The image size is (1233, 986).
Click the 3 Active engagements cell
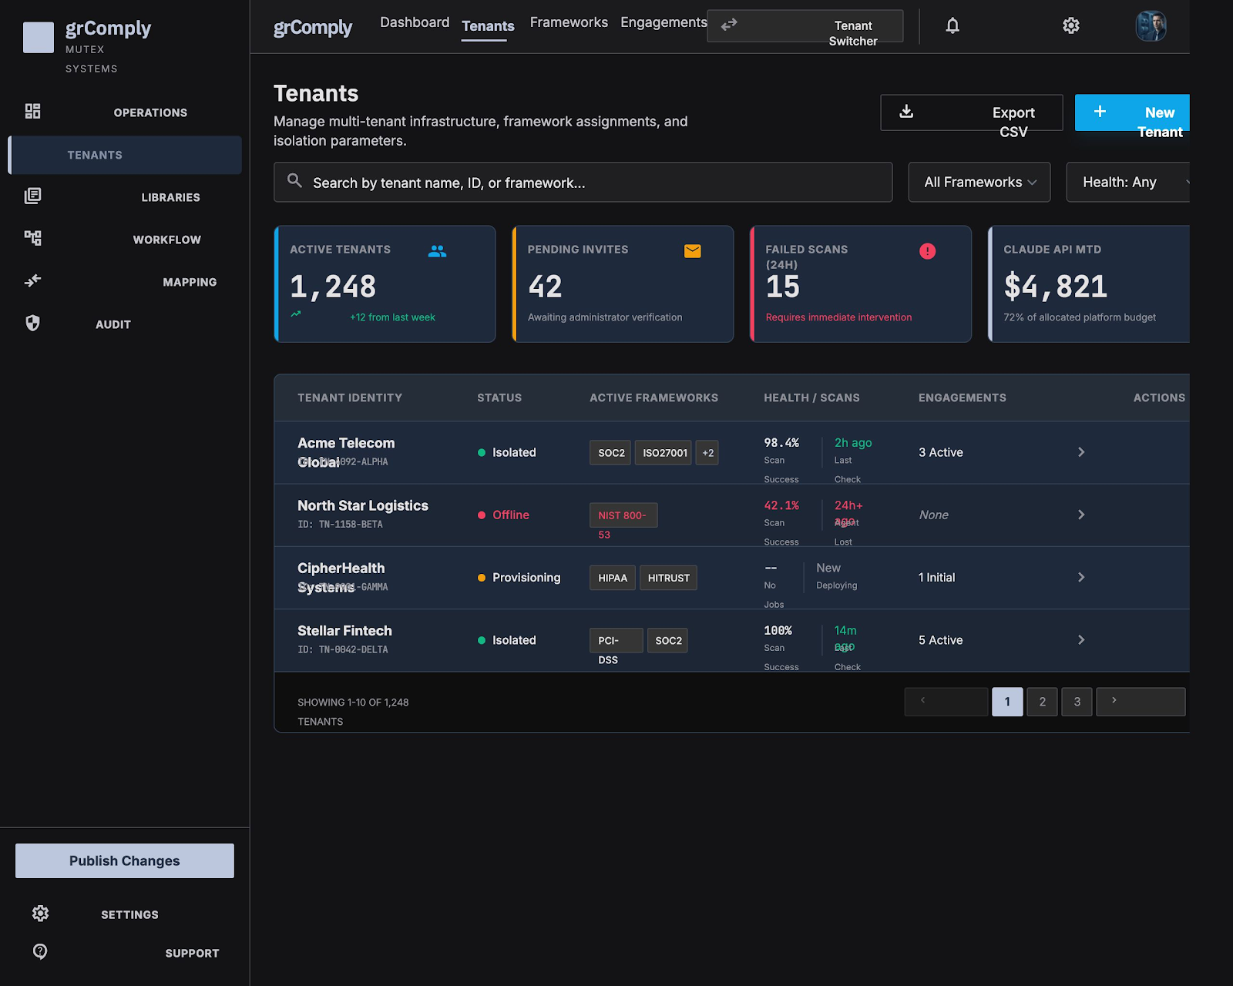(x=941, y=452)
